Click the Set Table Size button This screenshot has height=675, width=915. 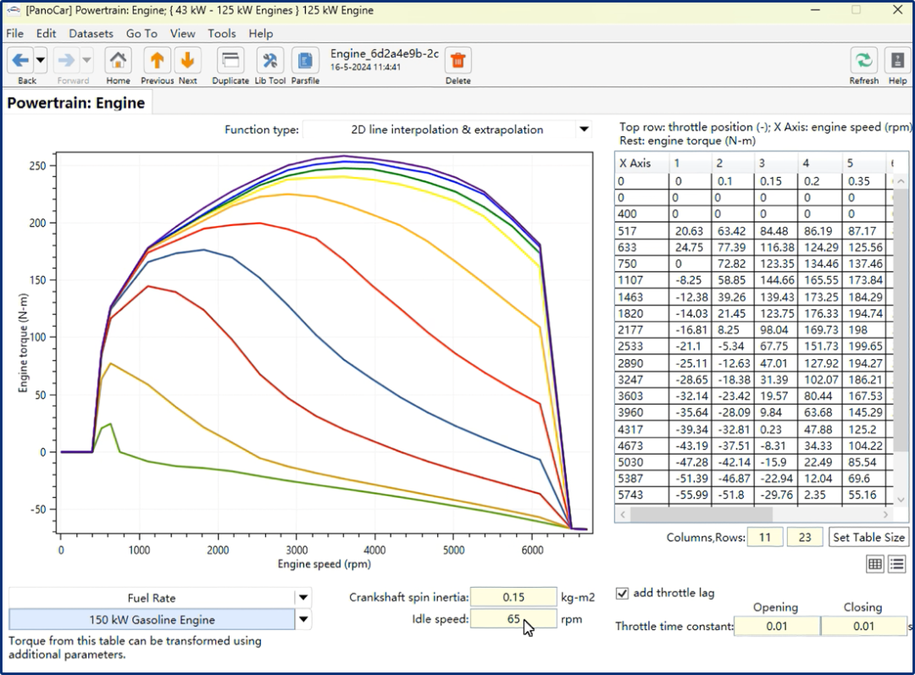(868, 537)
